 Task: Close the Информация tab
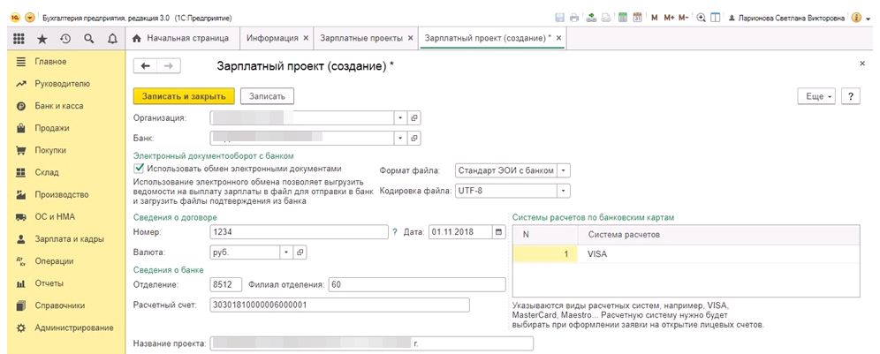306,38
